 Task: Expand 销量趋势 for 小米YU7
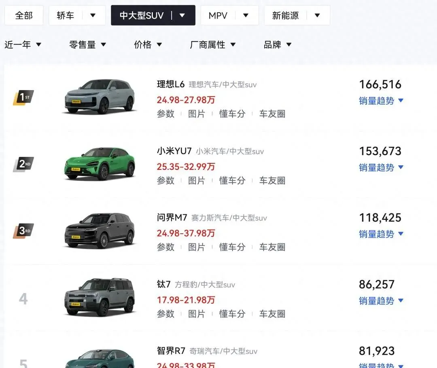click(381, 168)
